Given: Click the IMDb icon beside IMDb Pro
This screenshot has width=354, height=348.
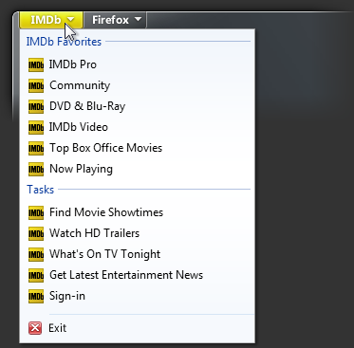Looking at the screenshot, I should pos(36,64).
